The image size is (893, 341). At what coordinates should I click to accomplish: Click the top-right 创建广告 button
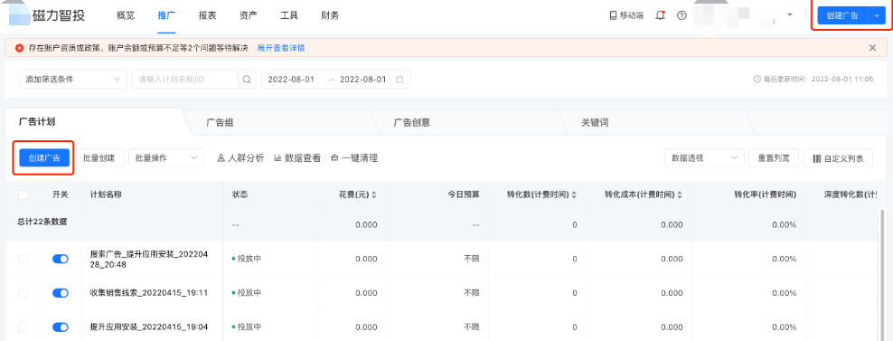pos(842,16)
